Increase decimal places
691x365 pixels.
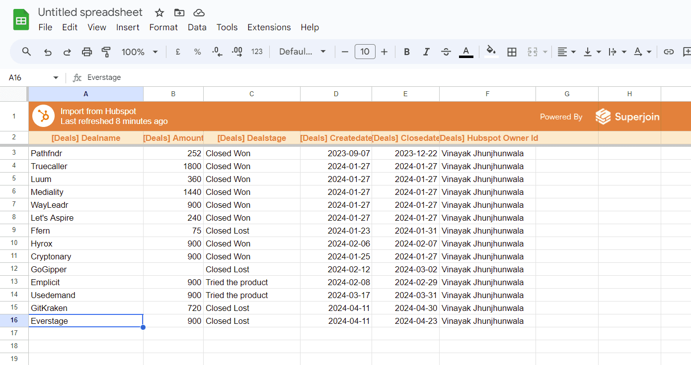click(x=237, y=52)
